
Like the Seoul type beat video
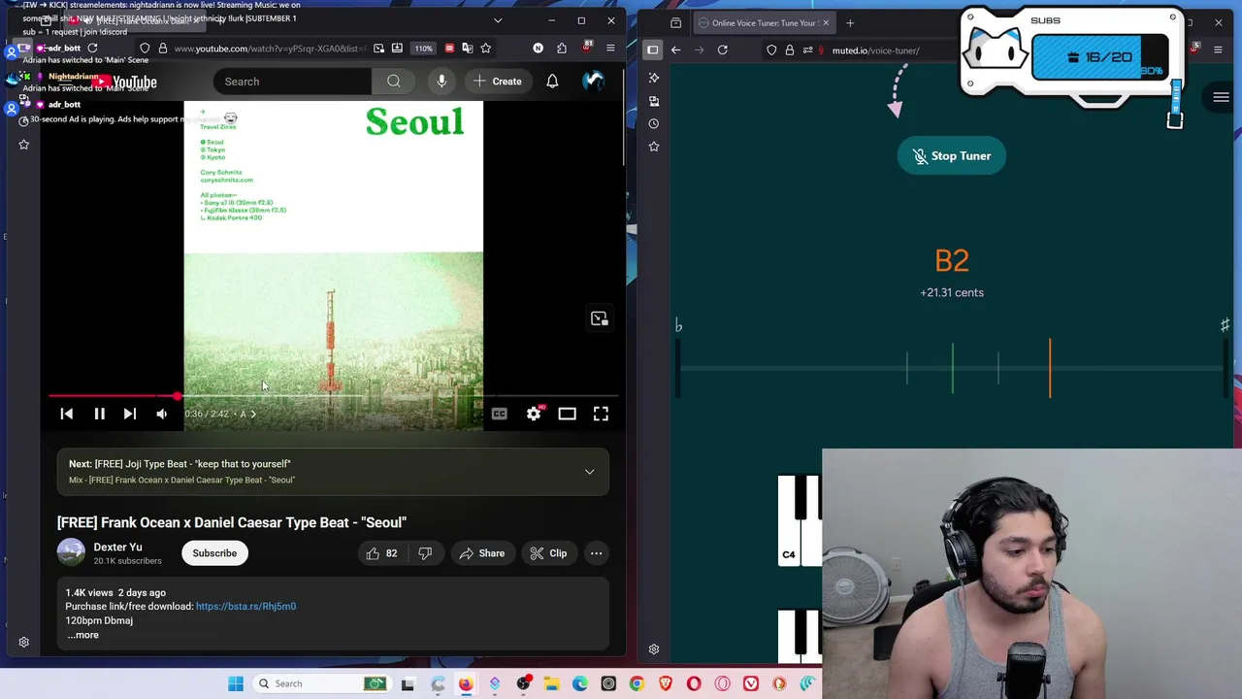(x=382, y=553)
